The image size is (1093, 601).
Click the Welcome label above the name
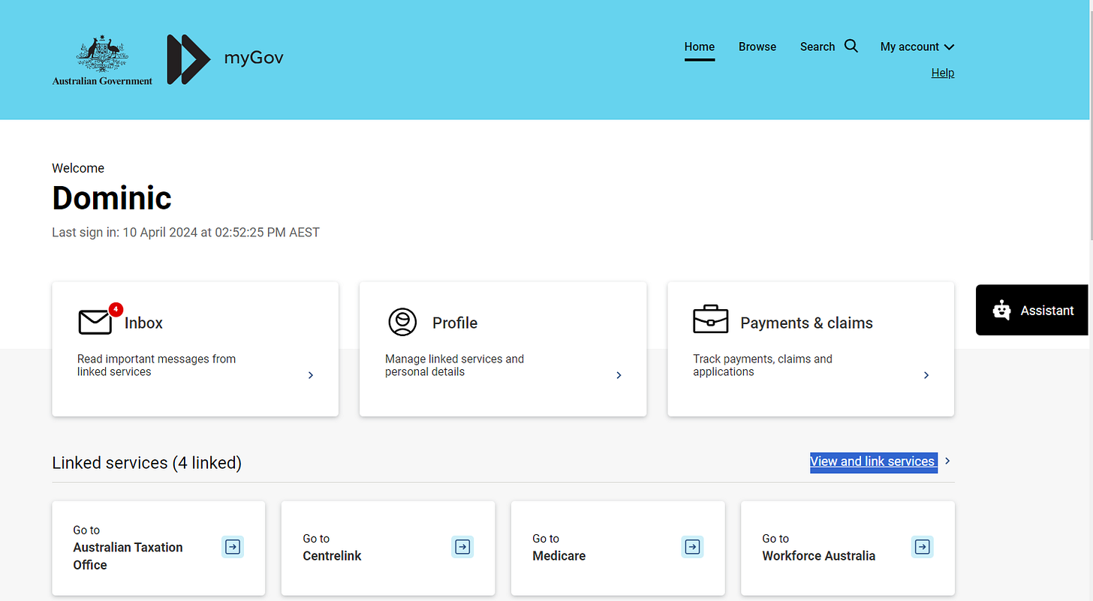pyautogui.click(x=78, y=168)
